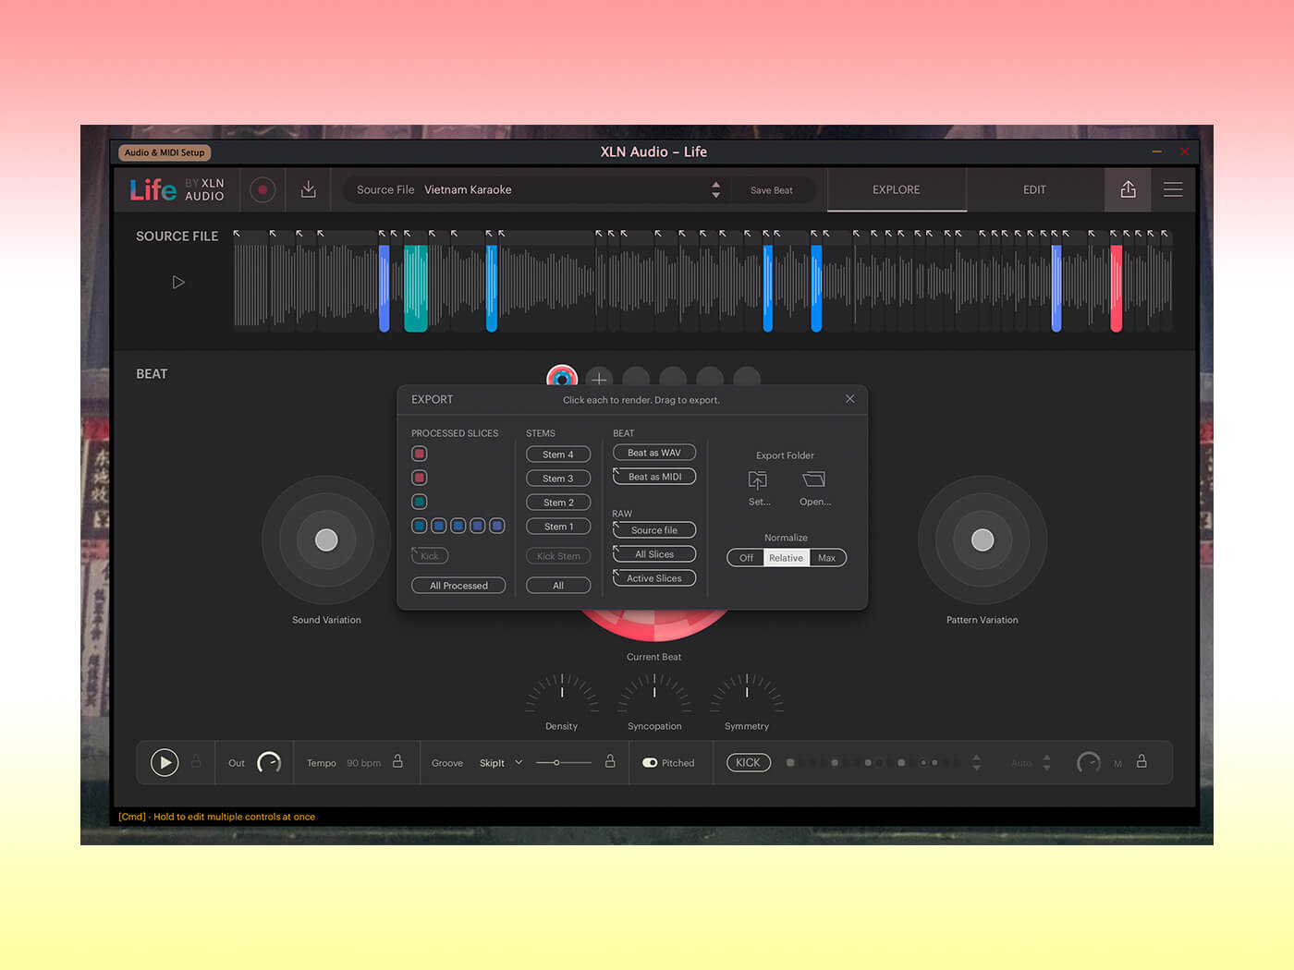This screenshot has height=970, width=1294.
Task: Select the active beat slot circle
Action: tap(562, 378)
